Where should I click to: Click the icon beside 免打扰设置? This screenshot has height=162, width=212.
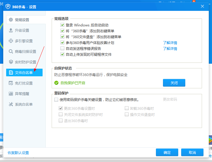[11, 83]
